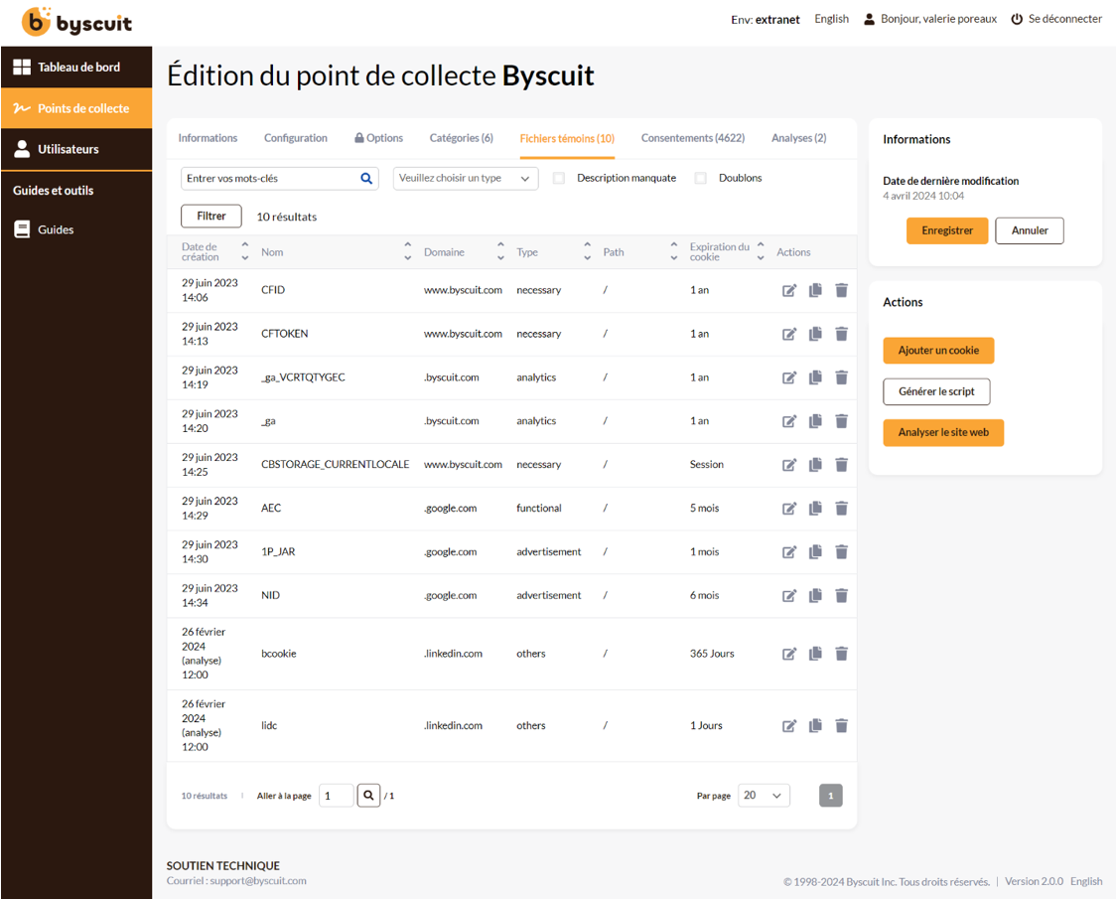Edit the bcookie cookie

pos(789,654)
